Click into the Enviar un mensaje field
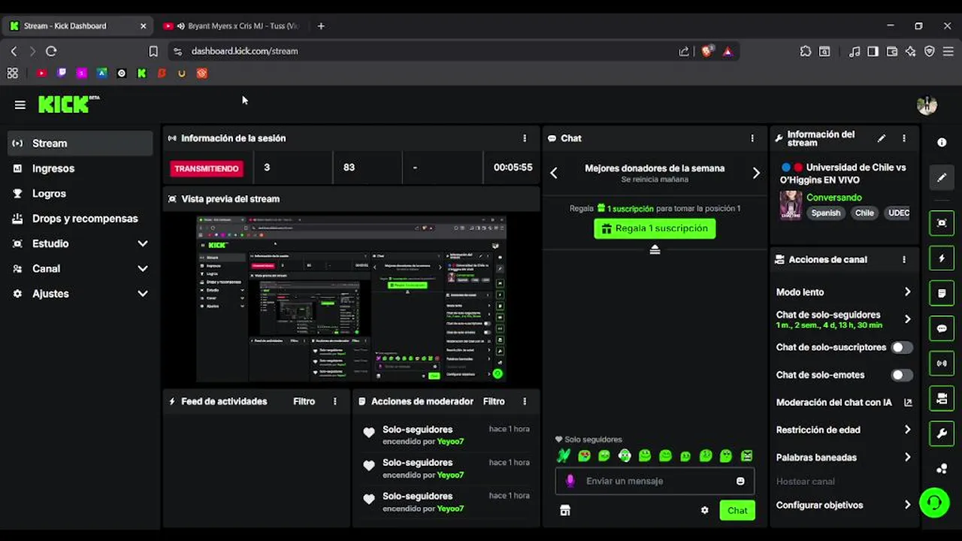This screenshot has width=962, height=541. (x=655, y=481)
